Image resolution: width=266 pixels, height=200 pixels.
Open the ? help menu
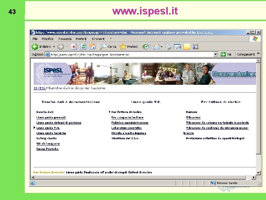coord(110,39)
